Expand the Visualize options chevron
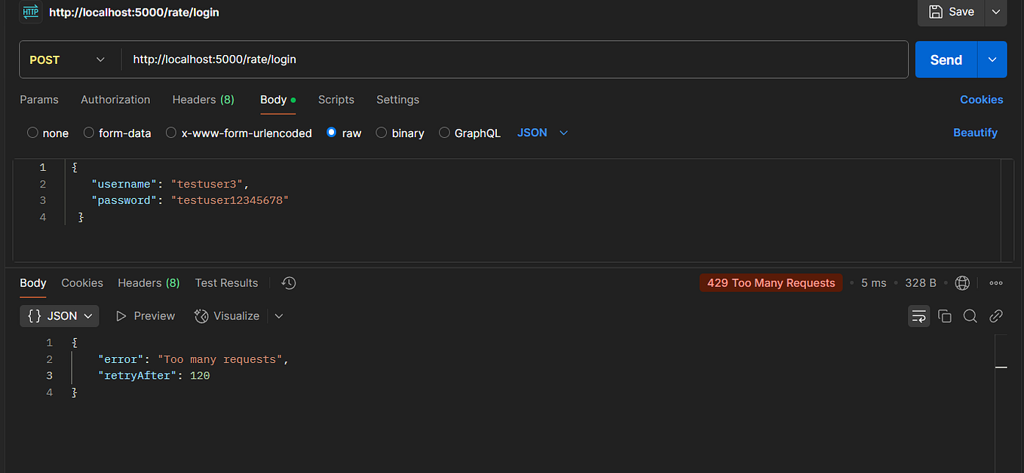The image size is (1024, 473). coord(279,316)
